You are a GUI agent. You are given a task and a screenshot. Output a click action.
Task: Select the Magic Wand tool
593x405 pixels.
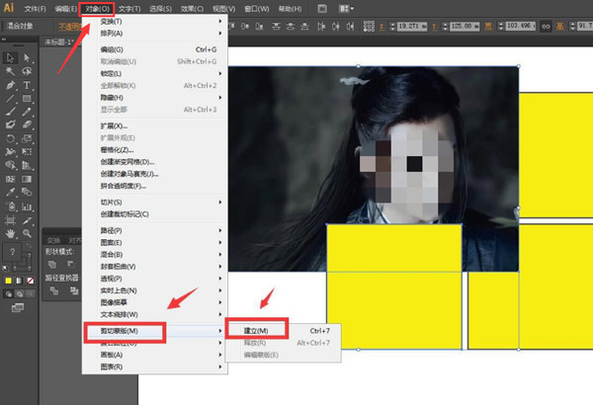10,72
